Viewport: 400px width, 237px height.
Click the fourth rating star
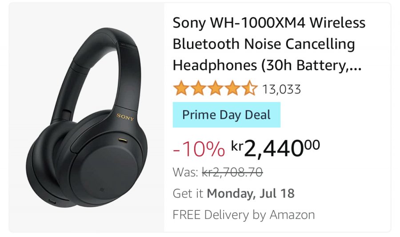click(232, 88)
